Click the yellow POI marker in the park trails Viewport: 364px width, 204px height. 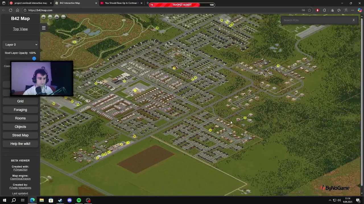pos(75,42)
